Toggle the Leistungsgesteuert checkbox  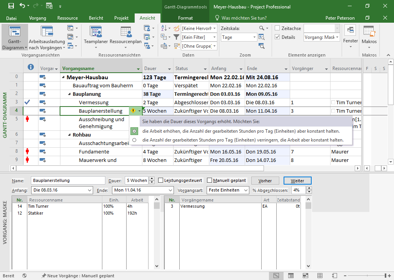tap(160, 180)
